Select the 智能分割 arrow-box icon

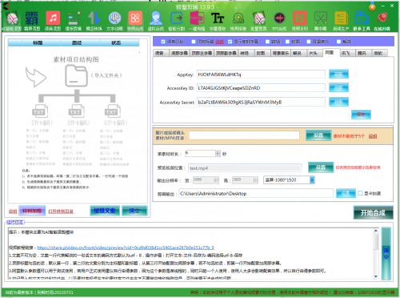(176, 18)
